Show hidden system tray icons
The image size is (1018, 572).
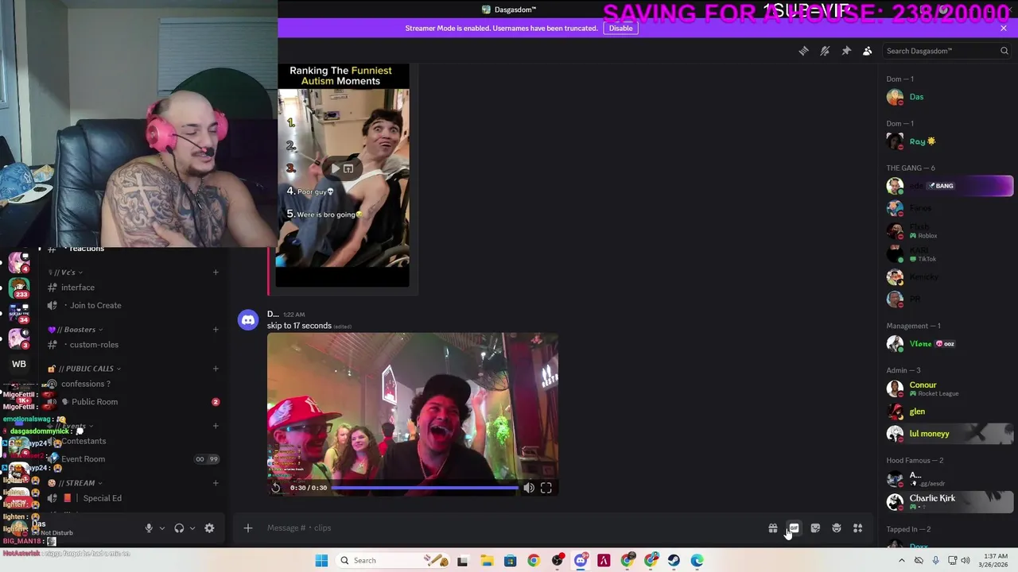(901, 561)
